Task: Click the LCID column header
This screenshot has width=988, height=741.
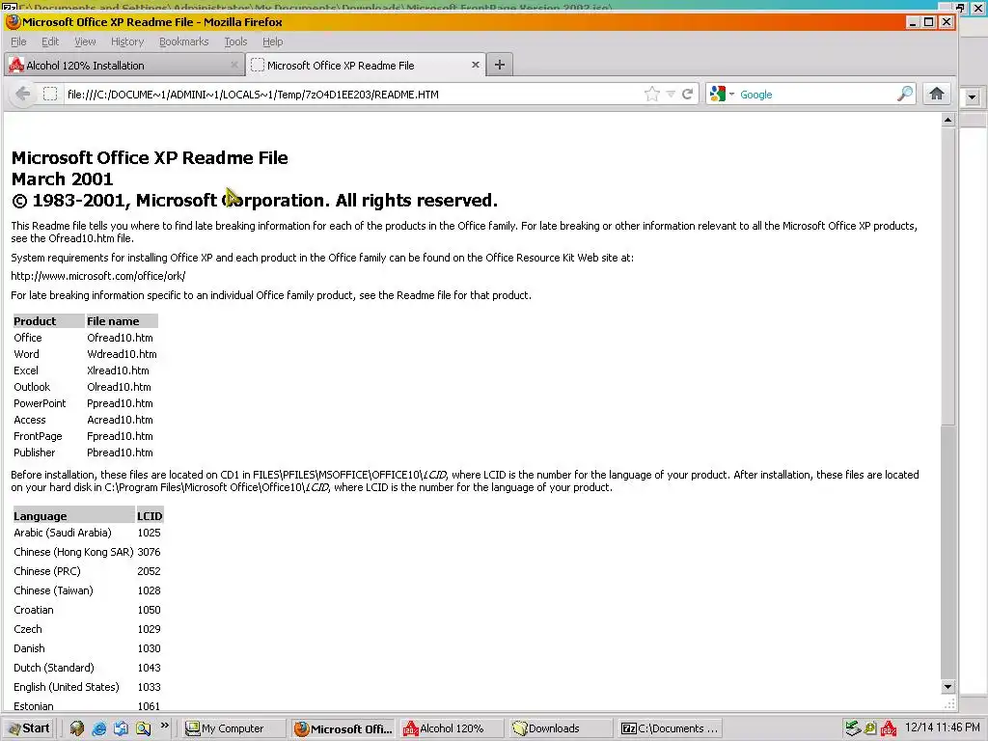Action: pyautogui.click(x=150, y=516)
